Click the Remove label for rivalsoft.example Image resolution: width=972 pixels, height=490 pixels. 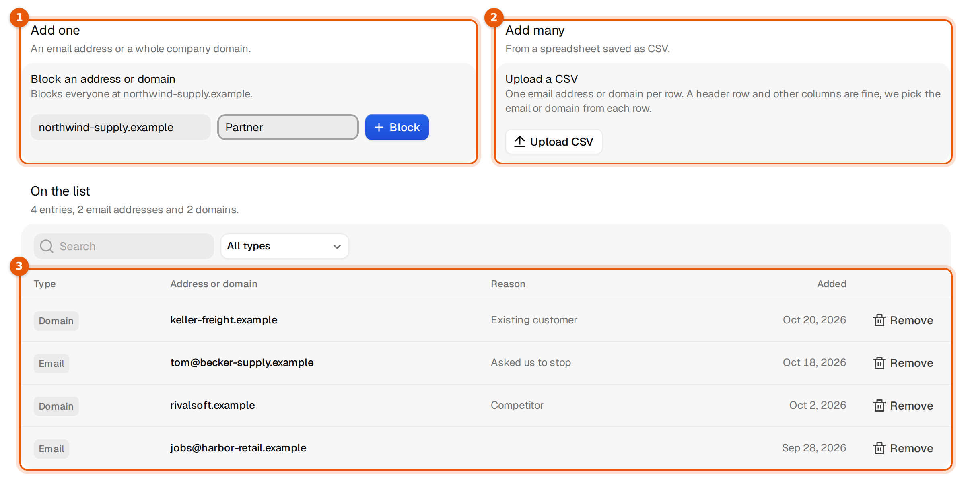pos(911,406)
